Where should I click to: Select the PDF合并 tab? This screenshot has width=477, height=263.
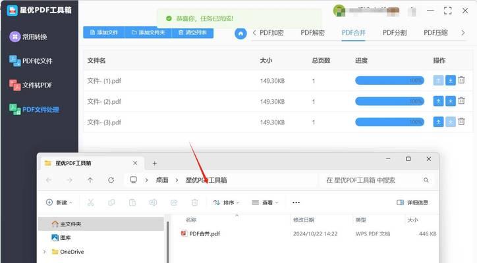tap(354, 33)
